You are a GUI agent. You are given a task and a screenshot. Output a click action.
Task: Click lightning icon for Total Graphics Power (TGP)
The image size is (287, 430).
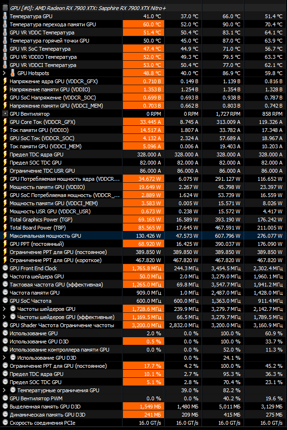pos(5,220)
